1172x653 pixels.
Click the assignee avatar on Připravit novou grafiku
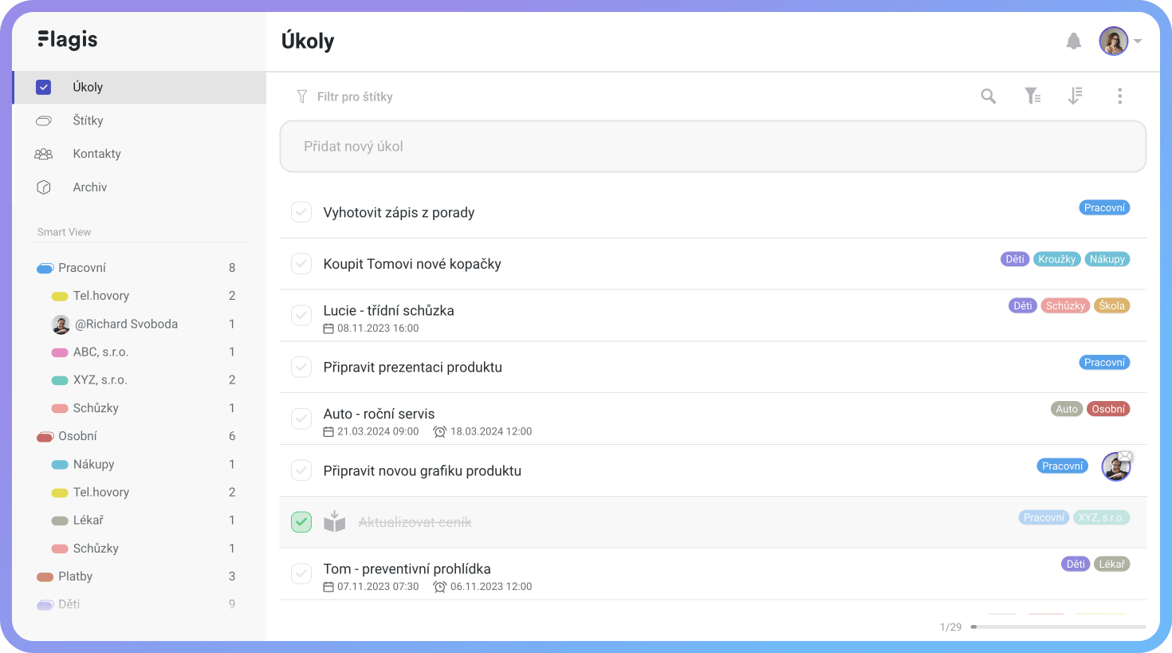(x=1116, y=467)
